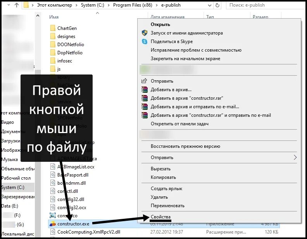
Task: Open Рабочий стол in the navigation pane
Action: [x=16, y=178]
